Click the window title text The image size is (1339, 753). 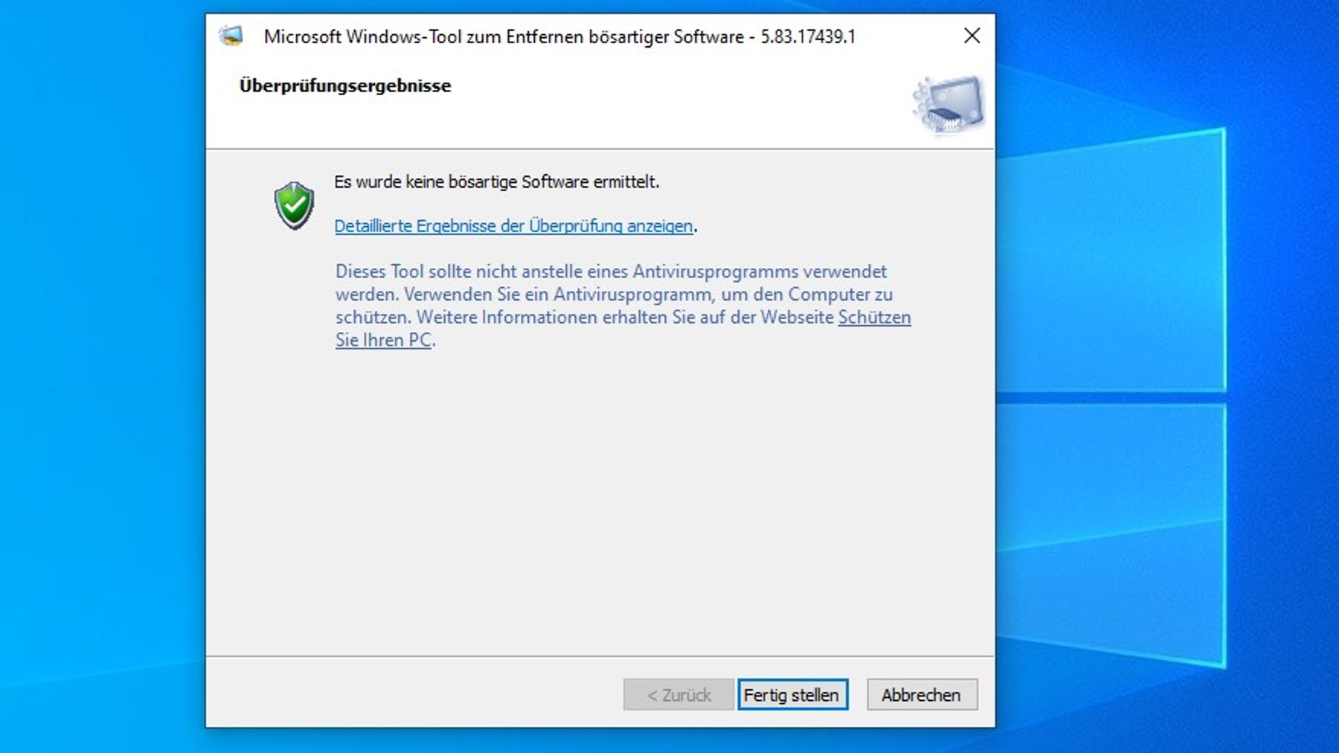pyautogui.click(x=559, y=36)
